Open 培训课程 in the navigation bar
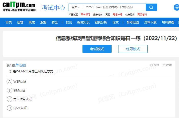This screenshot has width=179, height=118. [168, 22]
